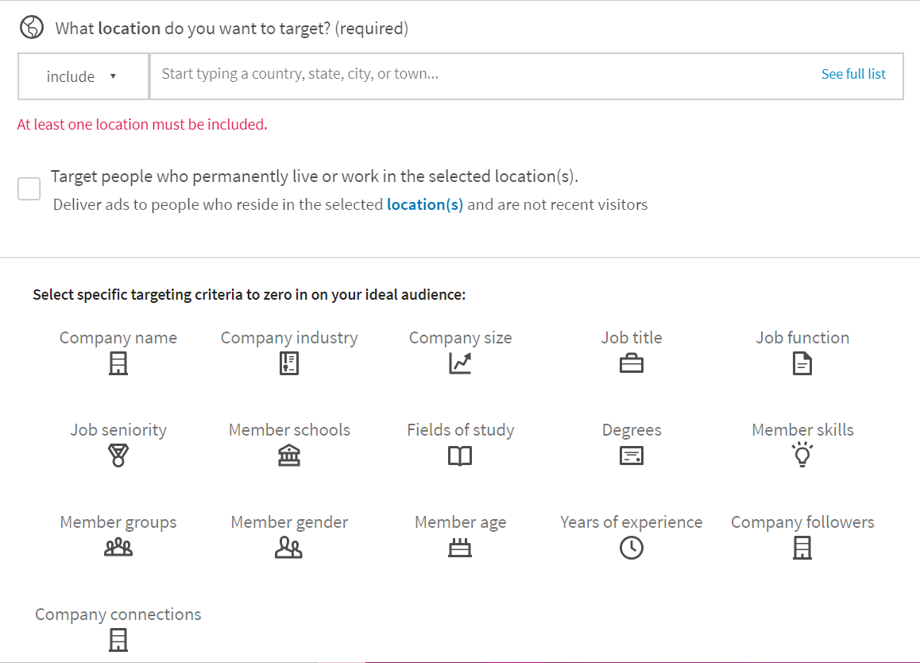Open Job function document icon
The width and height of the screenshot is (920, 663).
pyautogui.click(x=802, y=363)
